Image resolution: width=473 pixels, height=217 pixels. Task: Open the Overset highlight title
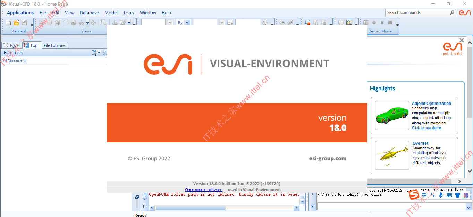420,143
